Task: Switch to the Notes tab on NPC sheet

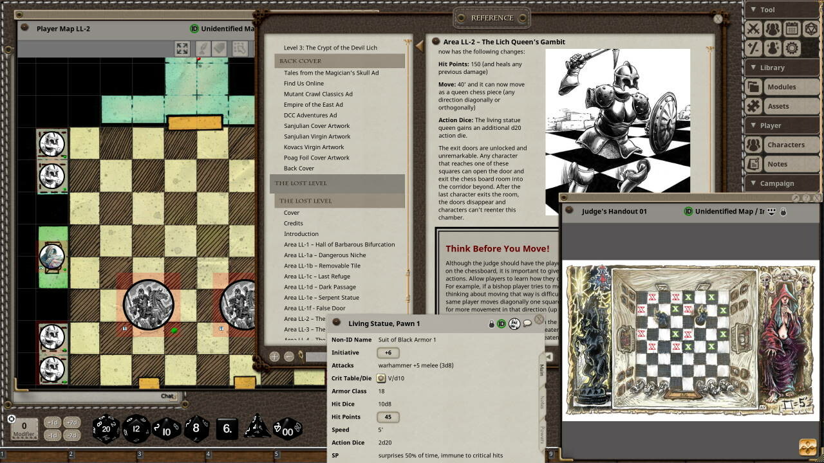Action: 542,402
